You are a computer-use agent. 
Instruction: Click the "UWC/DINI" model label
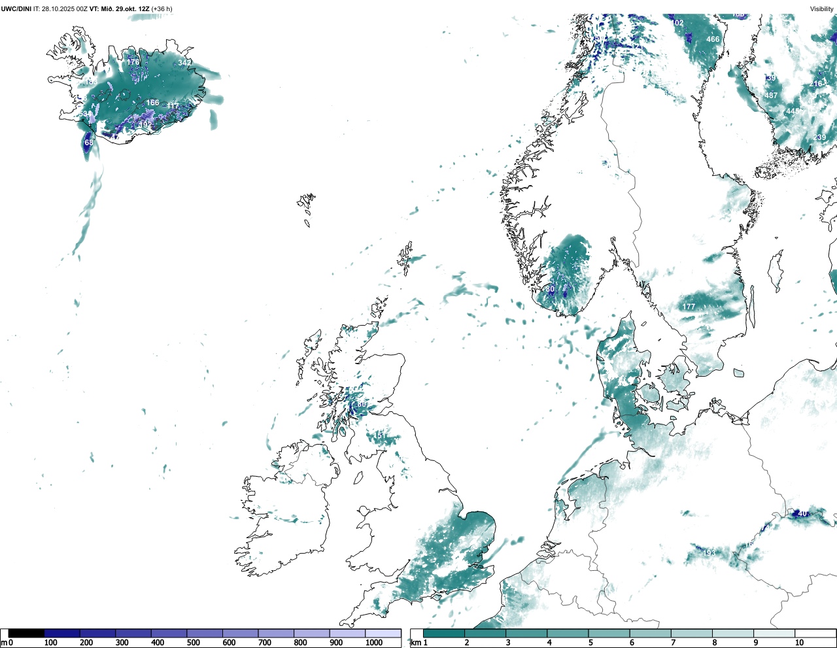click(x=16, y=9)
